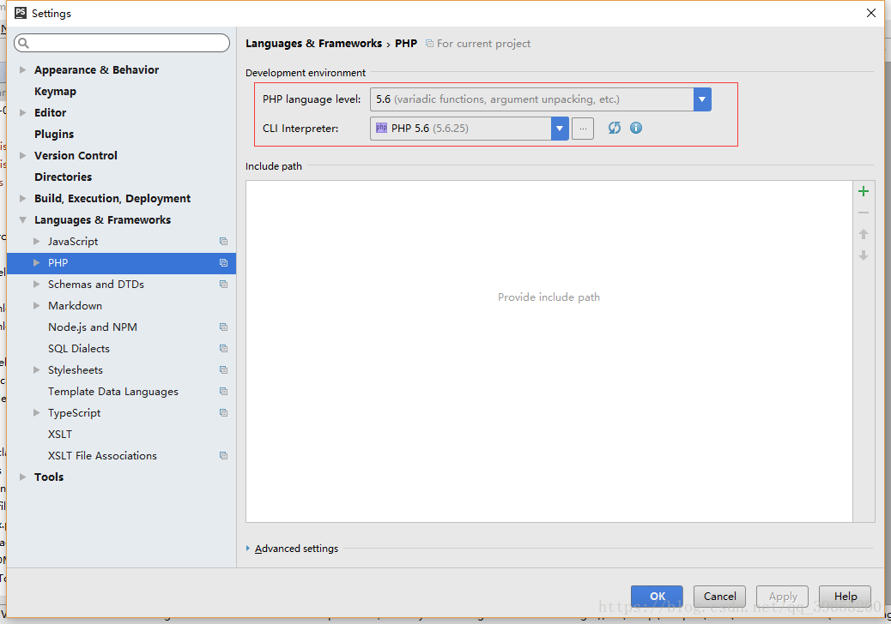Click project-level icon beside SQL Dialects
Screen dimensions: 891x624
click(223, 348)
